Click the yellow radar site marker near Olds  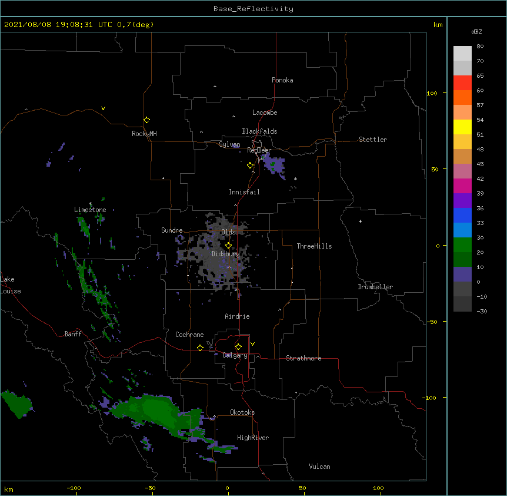(228, 245)
